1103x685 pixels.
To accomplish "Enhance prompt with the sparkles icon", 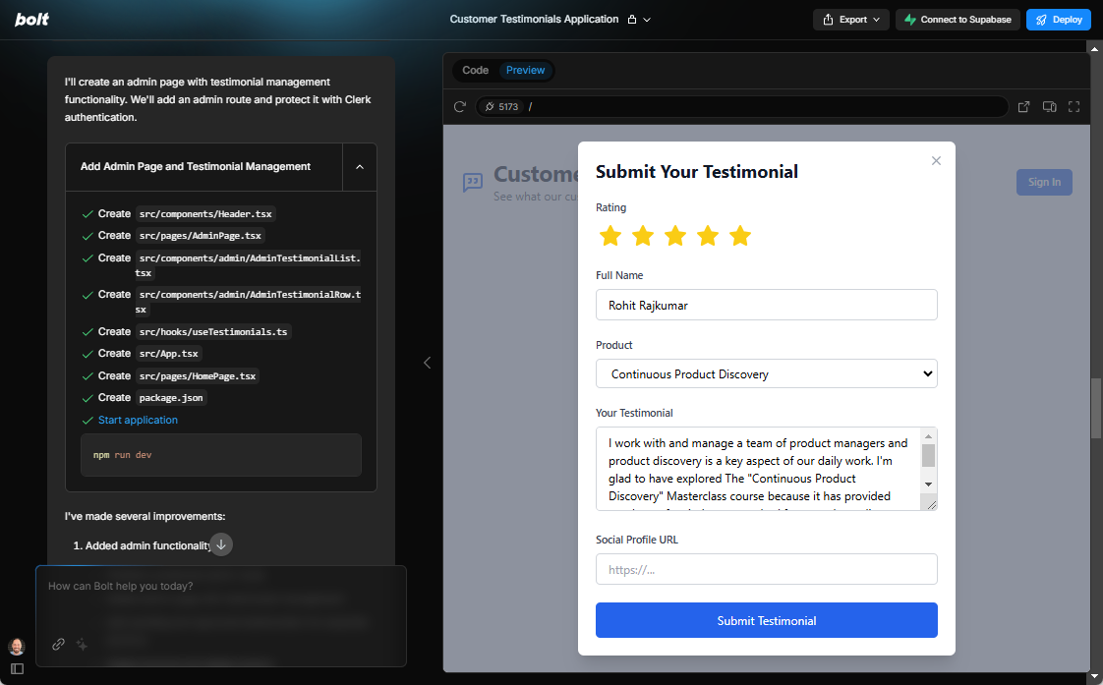I will coord(82,644).
